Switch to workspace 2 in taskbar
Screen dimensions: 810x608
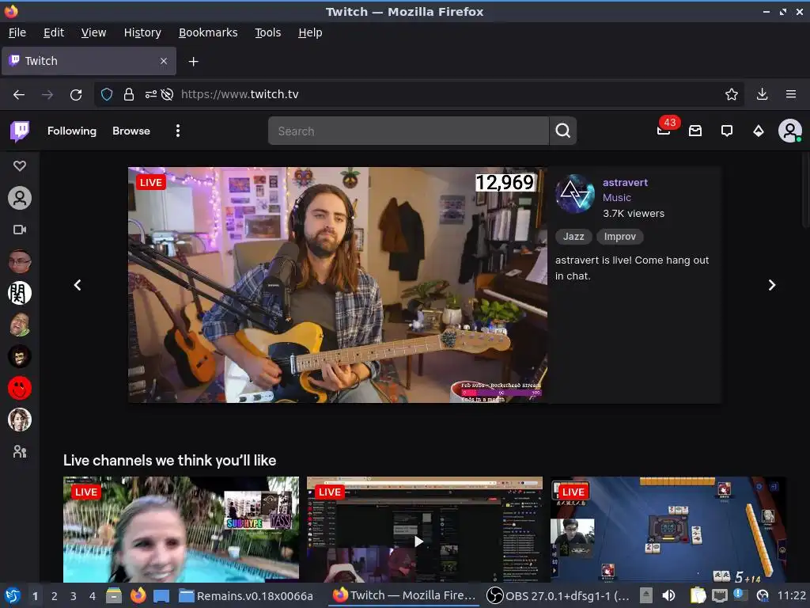(55, 596)
